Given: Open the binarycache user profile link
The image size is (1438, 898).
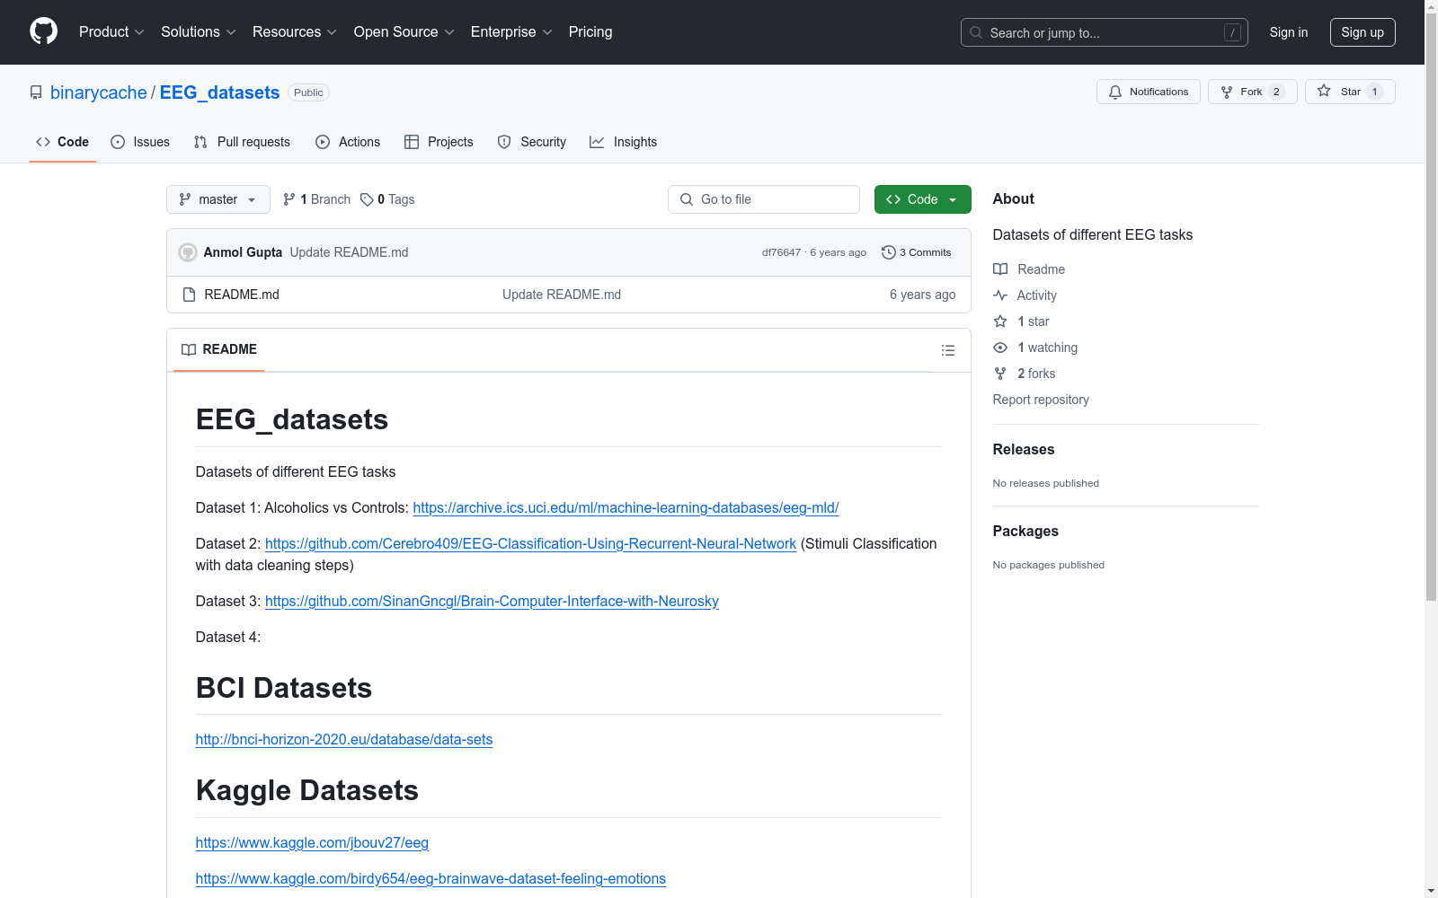Looking at the screenshot, I should [x=99, y=92].
